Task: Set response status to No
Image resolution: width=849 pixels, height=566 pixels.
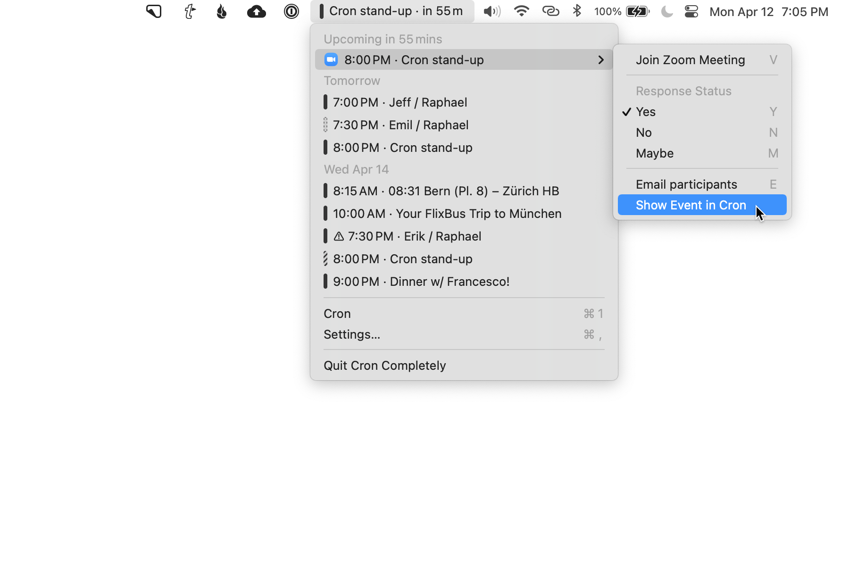Action: coord(644,133)
